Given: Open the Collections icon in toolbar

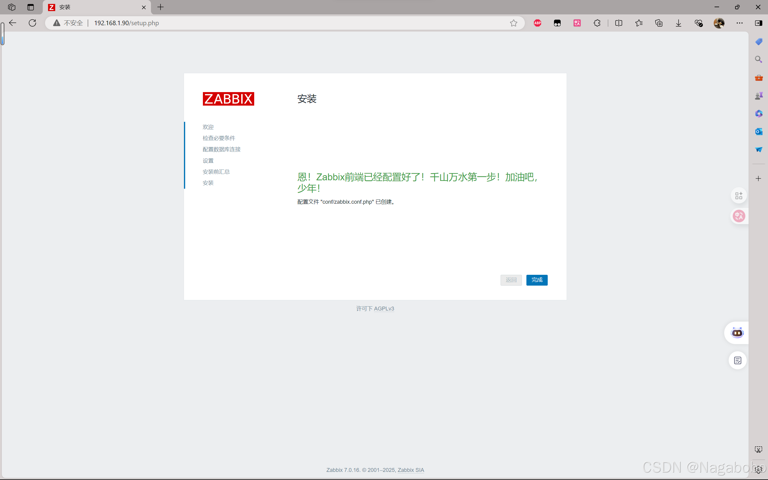Looking at the screenshot, I should 658,23.
